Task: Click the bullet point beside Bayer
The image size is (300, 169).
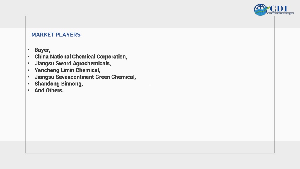Action: [x=28, y=50]
